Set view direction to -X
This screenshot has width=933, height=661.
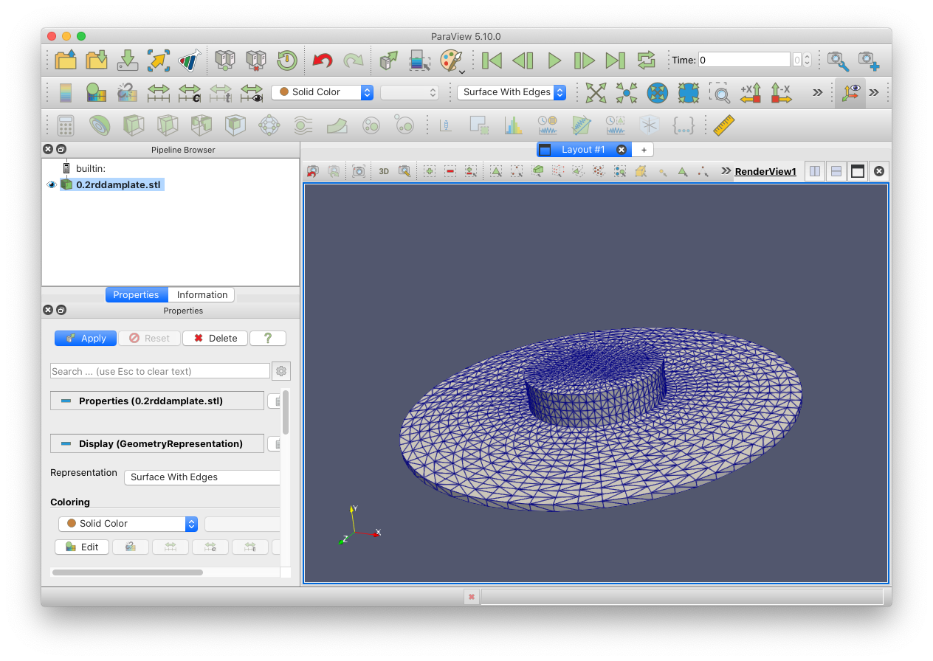(x=781, y=92)
